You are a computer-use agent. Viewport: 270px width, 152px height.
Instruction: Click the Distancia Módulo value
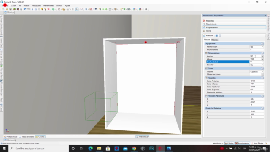256,92
